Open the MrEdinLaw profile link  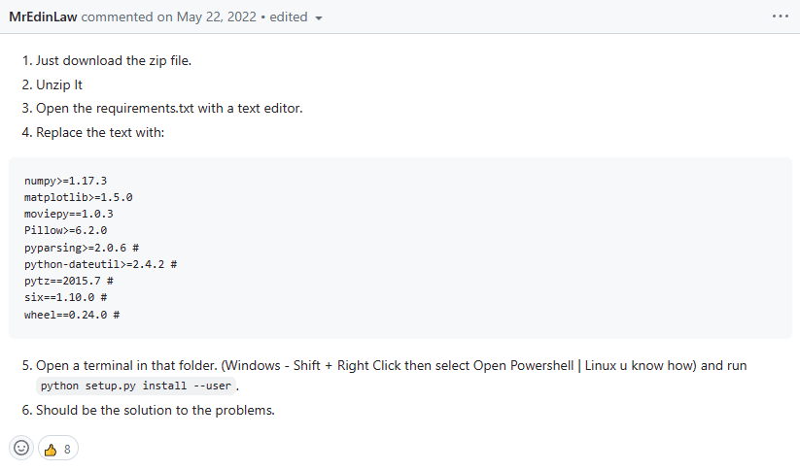pos(44,17)
